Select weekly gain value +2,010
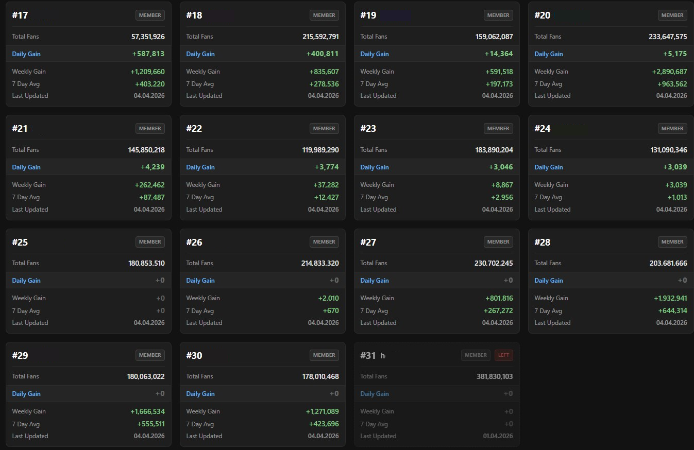The height and width of the screenshot is (450, 694). click(328, 298)
